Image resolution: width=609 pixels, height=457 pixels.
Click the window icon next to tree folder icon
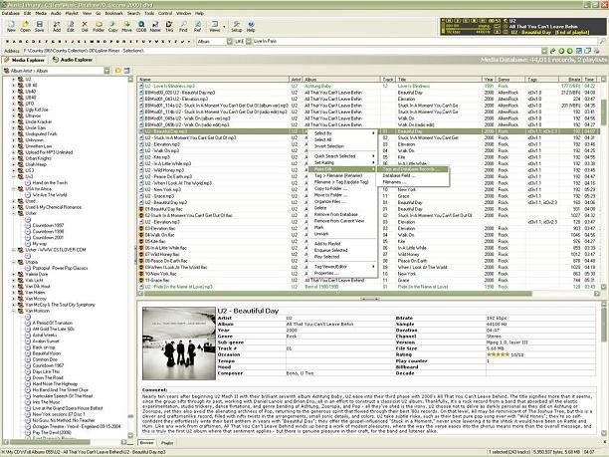tap(126, 71)
